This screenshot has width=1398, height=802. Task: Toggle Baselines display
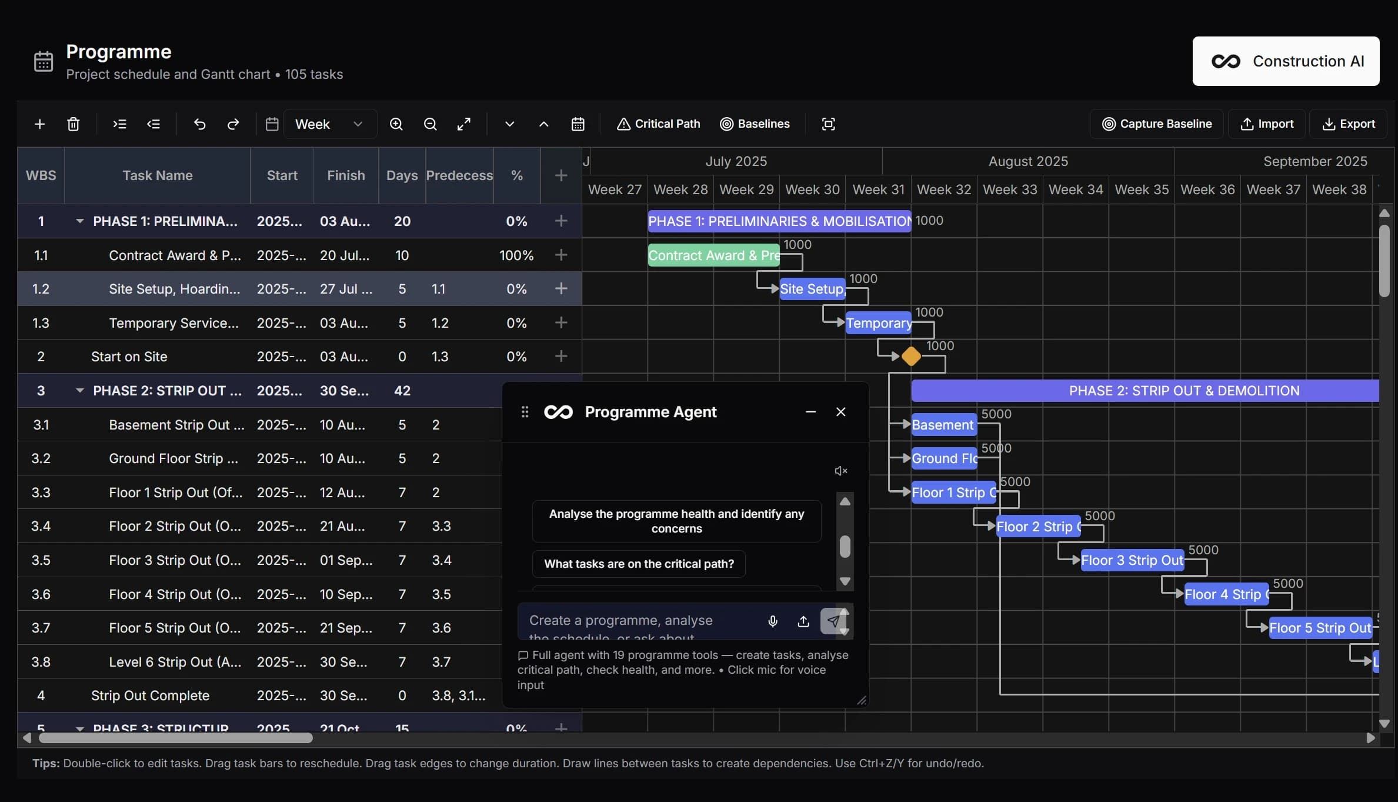pyautogui.click(x=755, y=124)
